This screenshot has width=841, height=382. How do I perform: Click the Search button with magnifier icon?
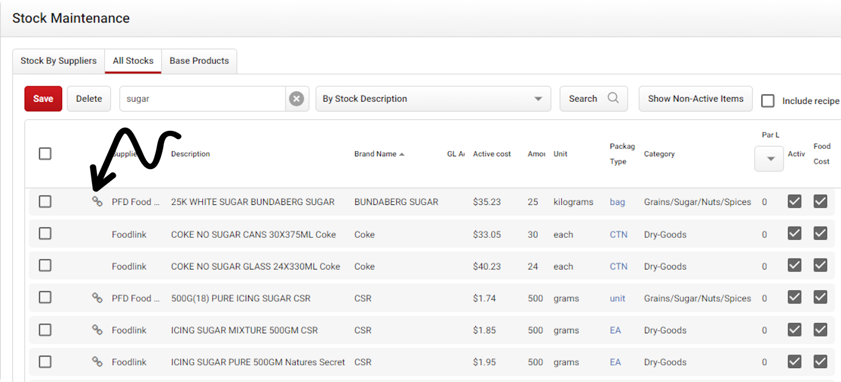tap(593, 99)
